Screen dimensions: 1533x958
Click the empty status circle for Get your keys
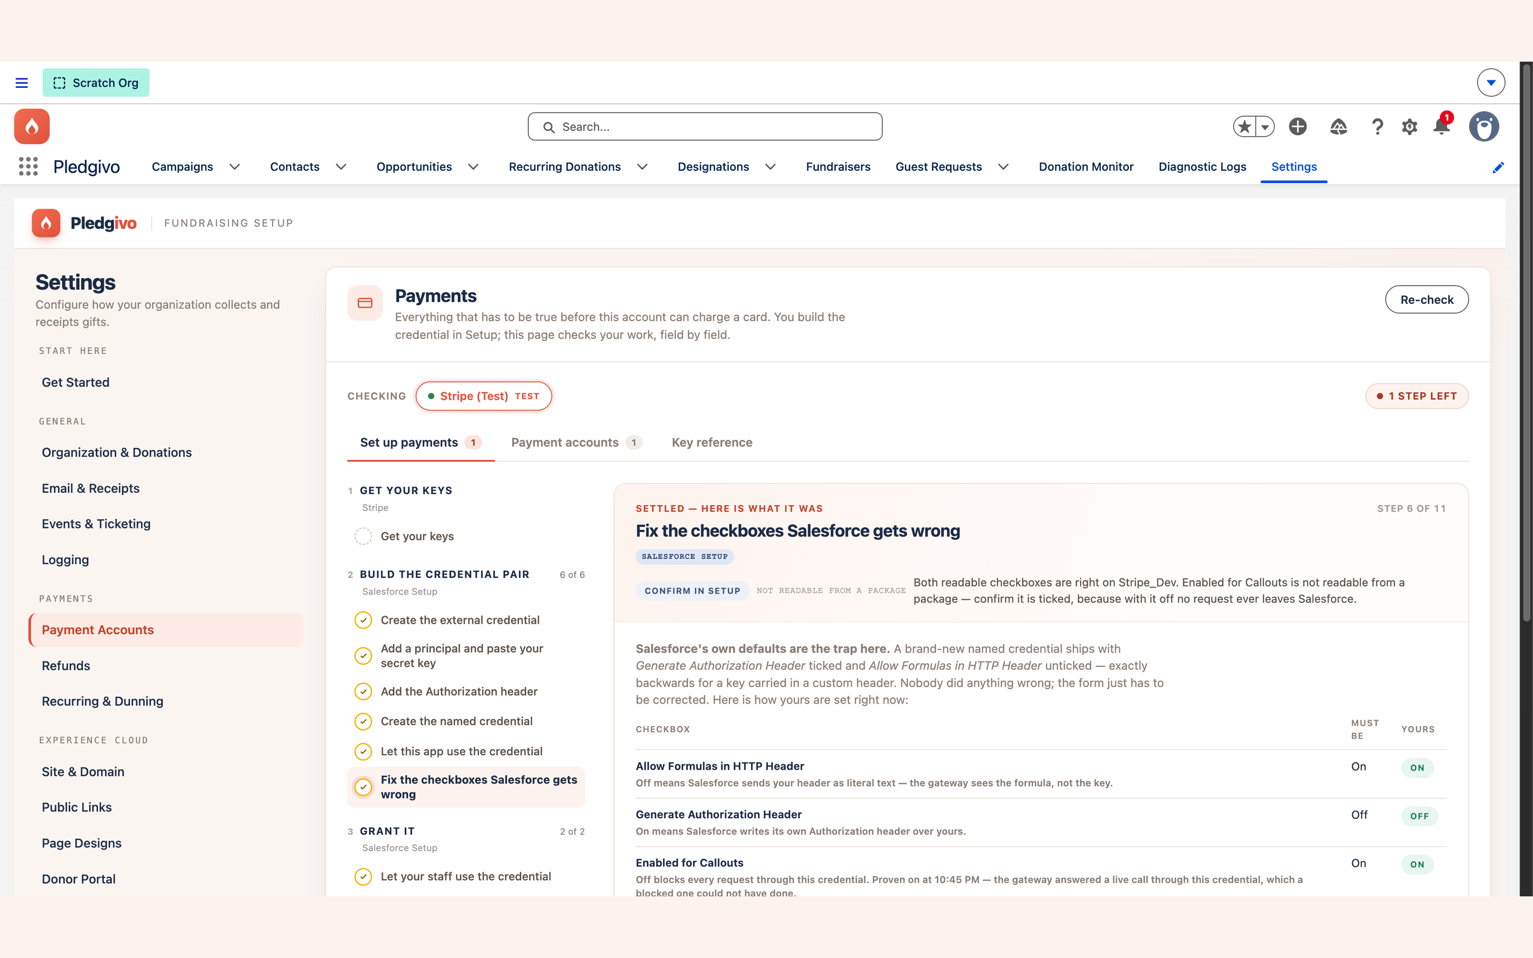pyautogui.click(x=363, y=536)
